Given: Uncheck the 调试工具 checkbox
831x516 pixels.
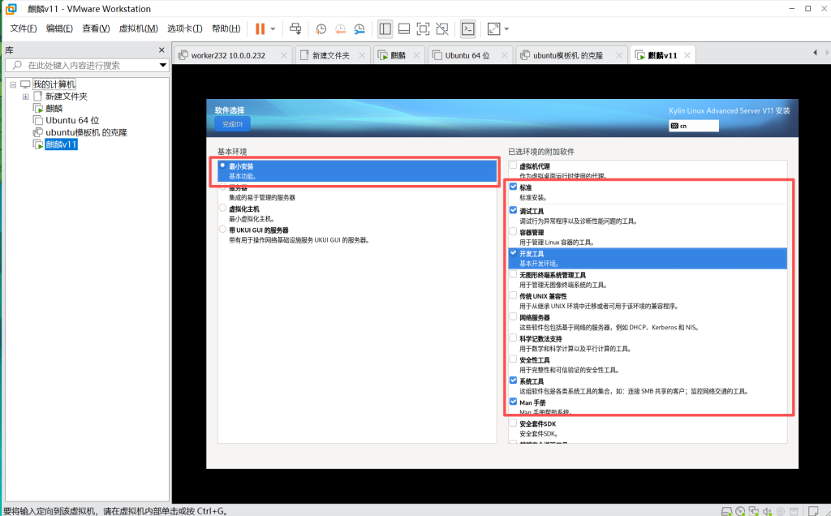Looking at the screenshot, I should [513, 210].
